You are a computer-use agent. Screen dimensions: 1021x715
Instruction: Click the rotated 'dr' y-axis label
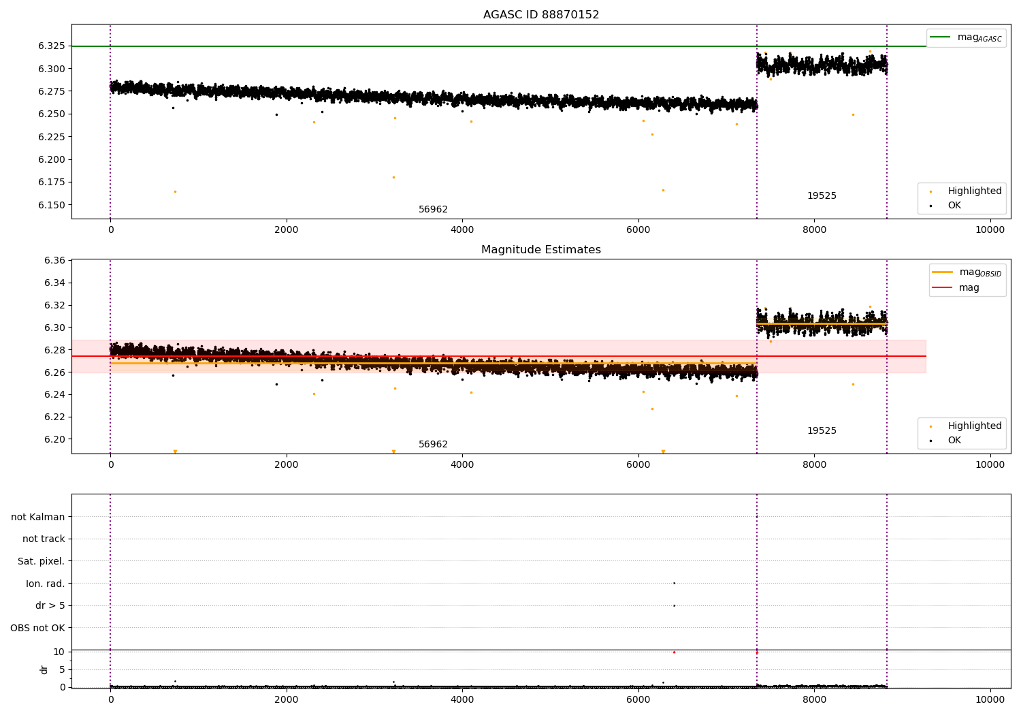(x=44, y=669)
